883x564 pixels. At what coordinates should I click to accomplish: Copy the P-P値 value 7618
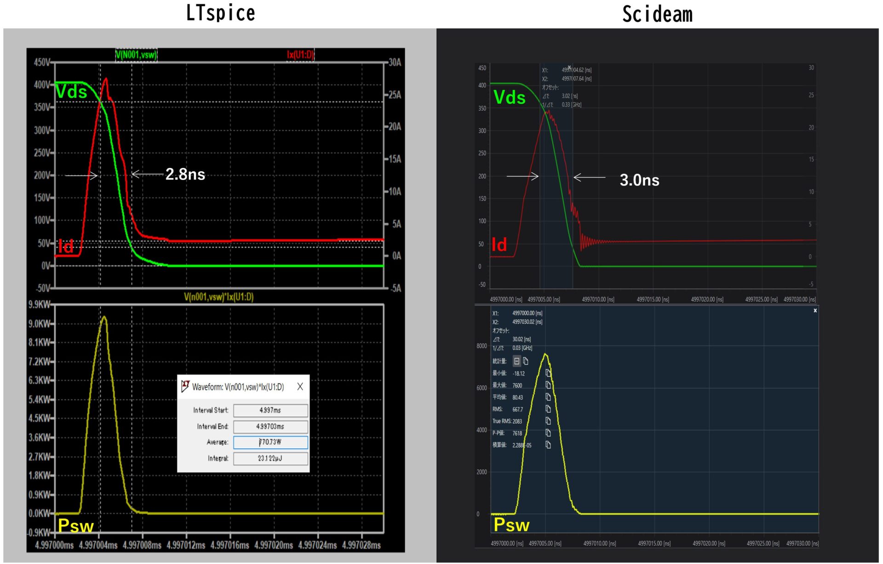pos(548,433)
